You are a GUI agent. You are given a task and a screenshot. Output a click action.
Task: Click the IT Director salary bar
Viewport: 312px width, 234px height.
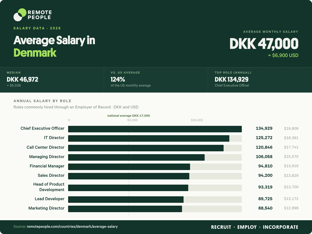click(x=149, y=138)
